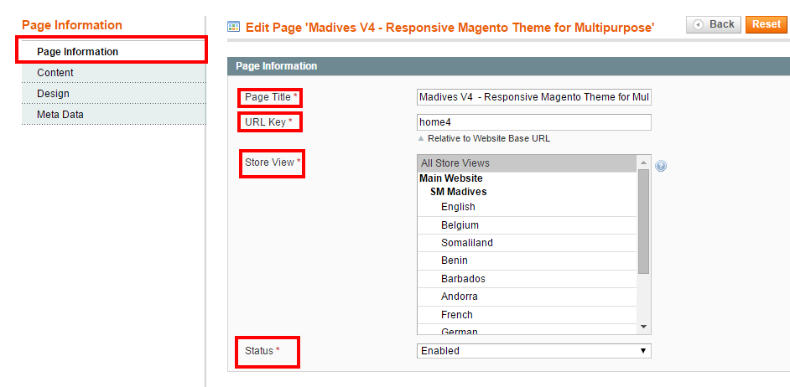Switch to the Content tab

pyautogui.click(x=114, y=73)
